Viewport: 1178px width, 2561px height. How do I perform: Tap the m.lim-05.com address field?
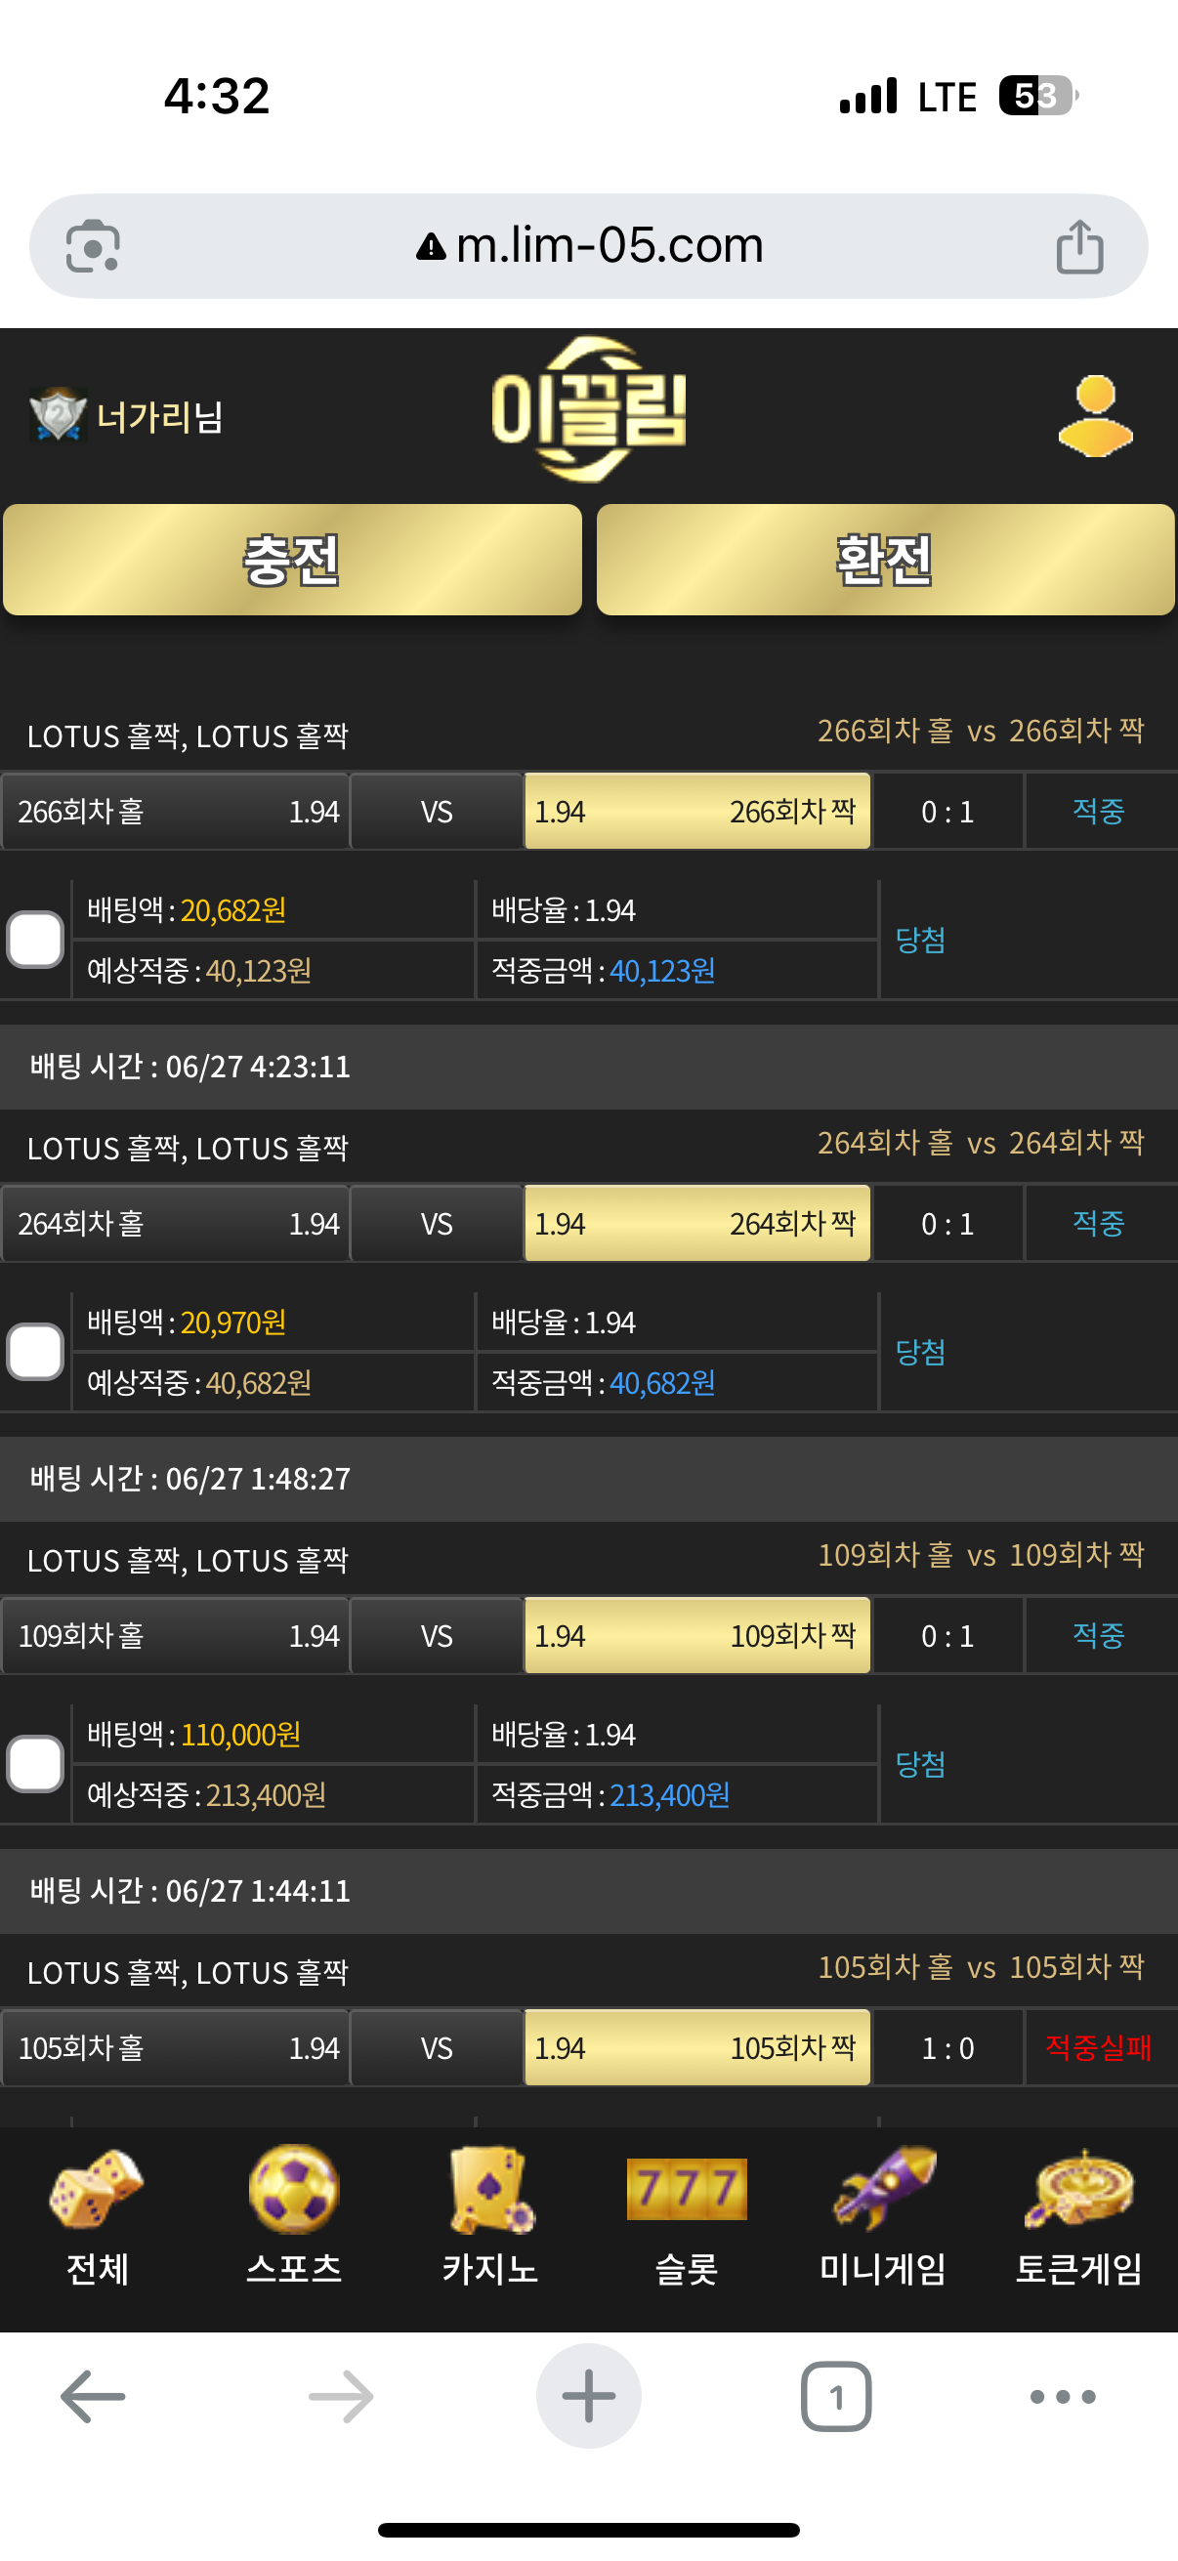pos(590,245)
